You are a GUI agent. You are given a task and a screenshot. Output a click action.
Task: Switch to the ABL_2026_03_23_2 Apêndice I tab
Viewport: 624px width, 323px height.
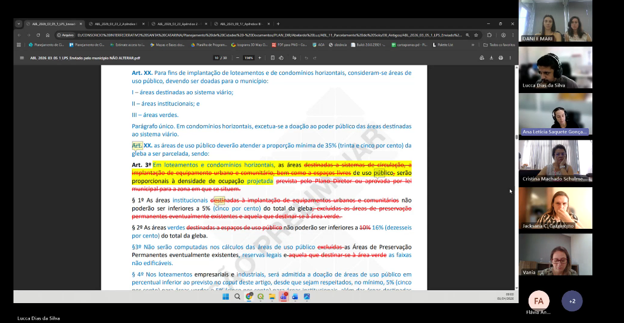[115, 24]
